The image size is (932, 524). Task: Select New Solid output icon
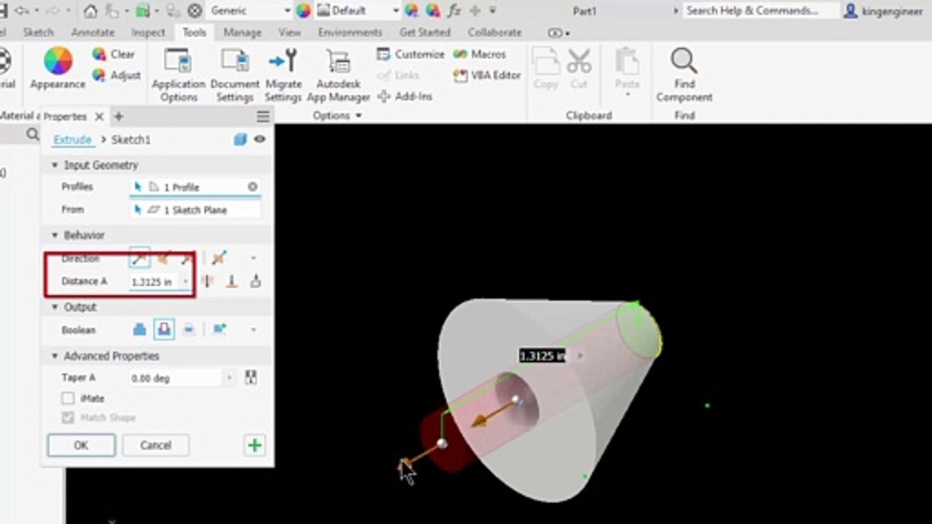(x=219, y=330)
